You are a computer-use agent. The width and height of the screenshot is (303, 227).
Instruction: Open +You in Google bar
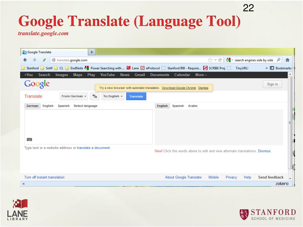29,75
